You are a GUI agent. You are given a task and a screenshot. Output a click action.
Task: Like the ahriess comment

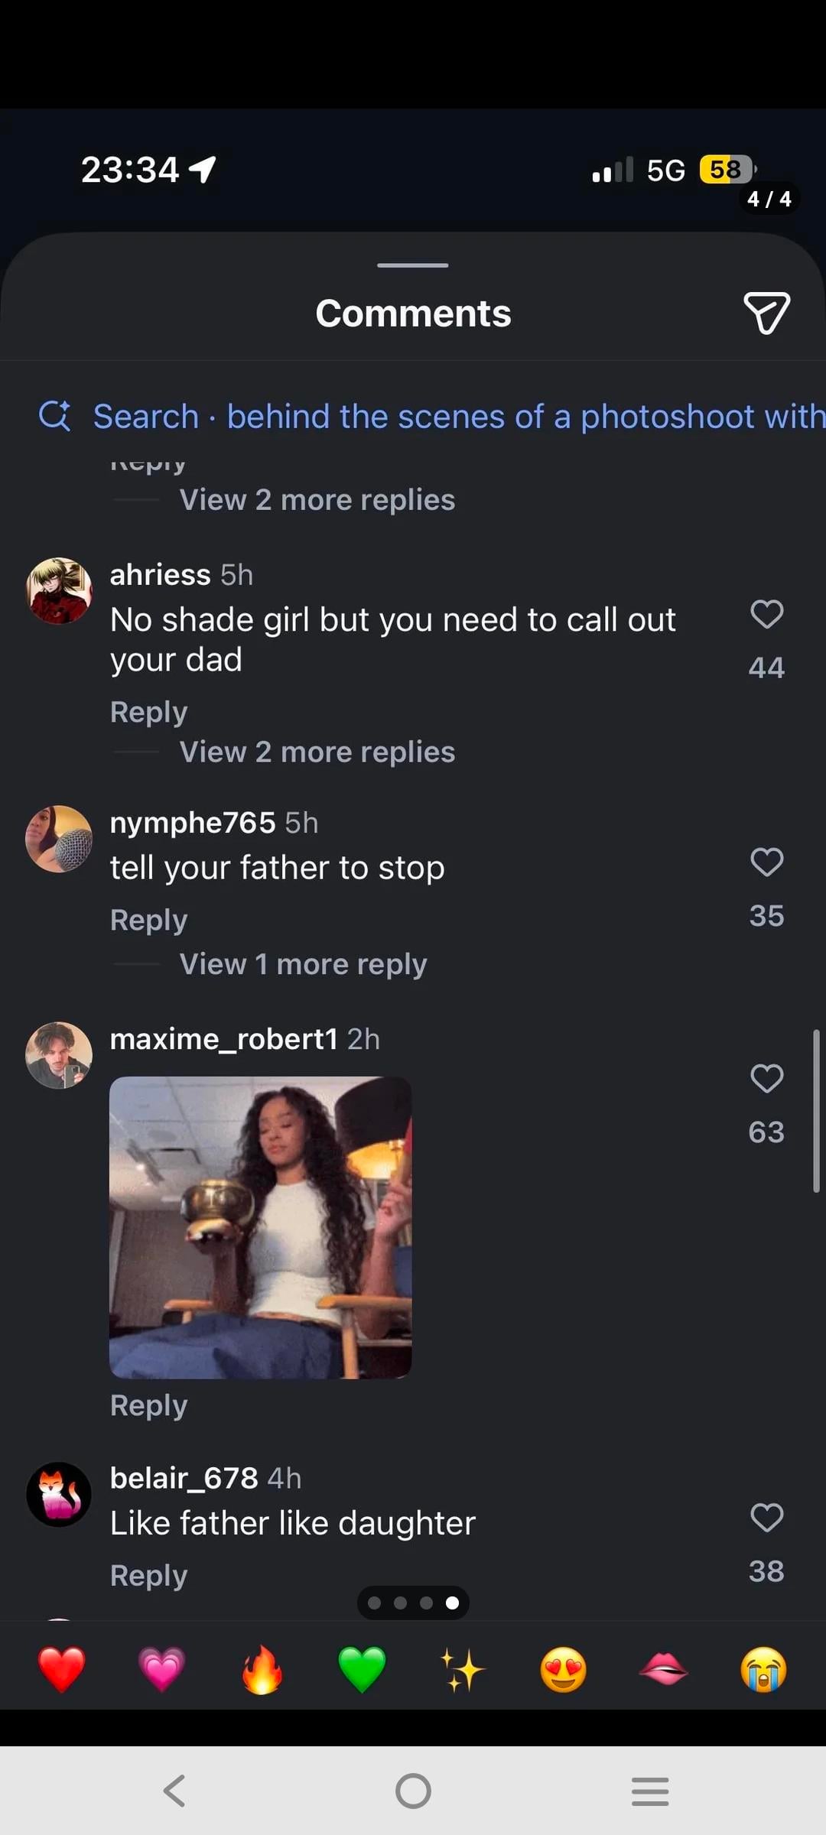(766, 614)
